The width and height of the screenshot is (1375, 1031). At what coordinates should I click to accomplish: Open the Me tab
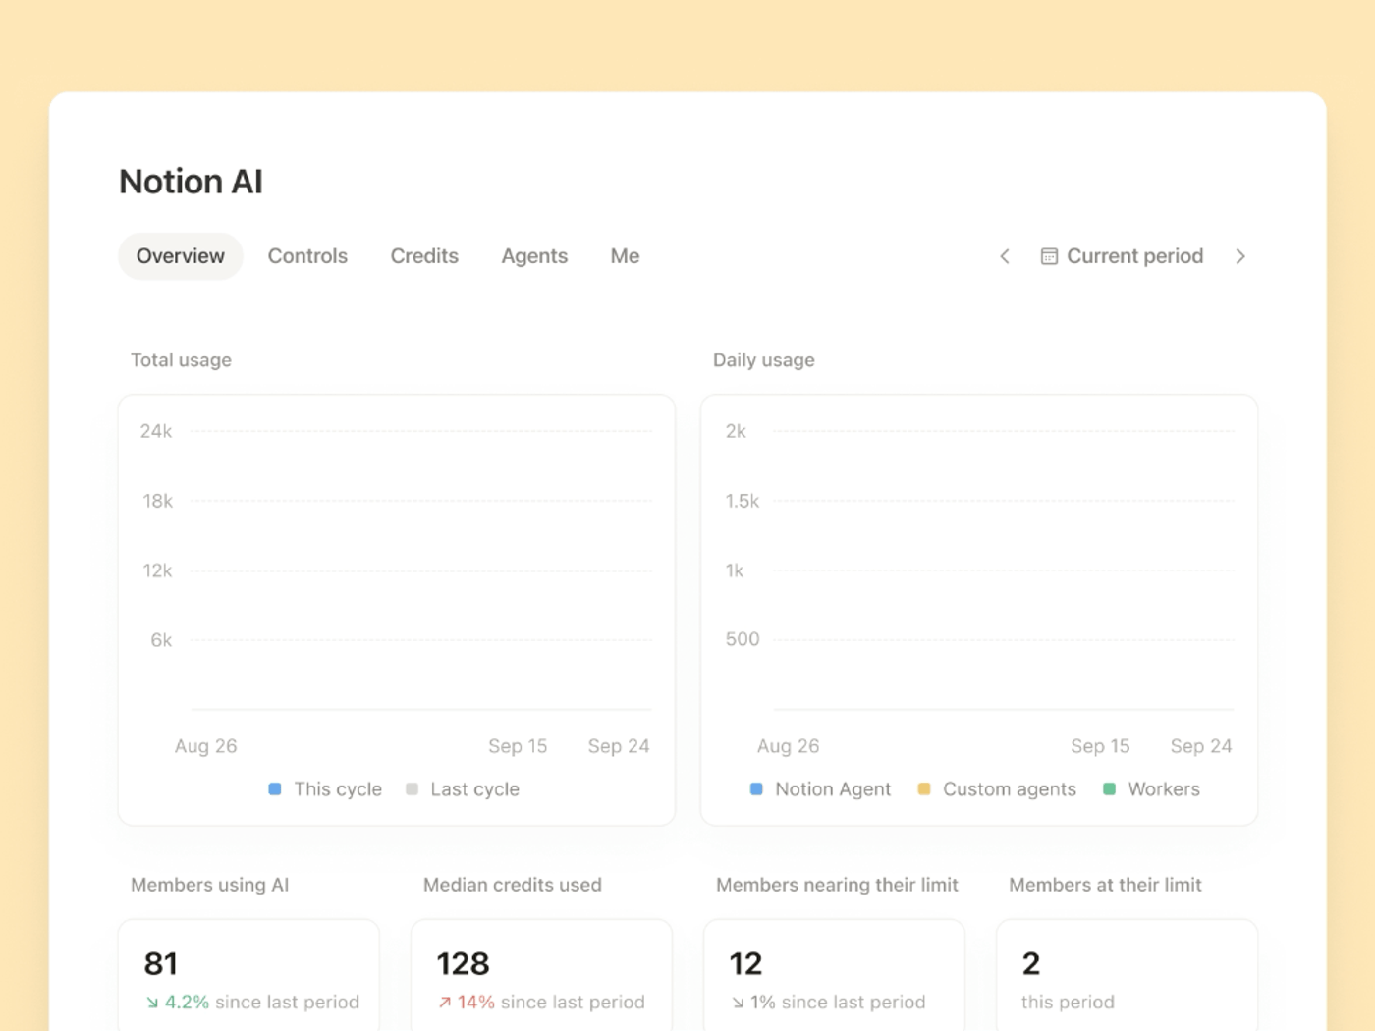coord(625,256)
